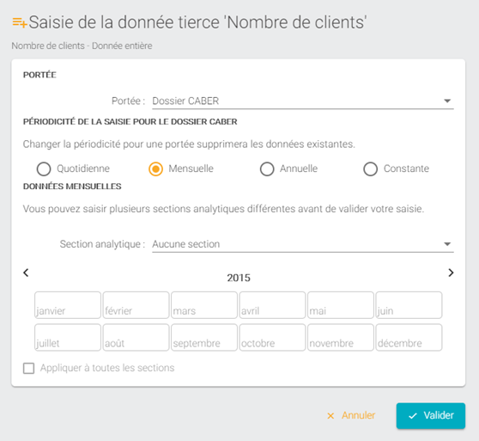Expand the Section analytique dropdown arrow
The image size is (479, 441).
pos(447,244)
